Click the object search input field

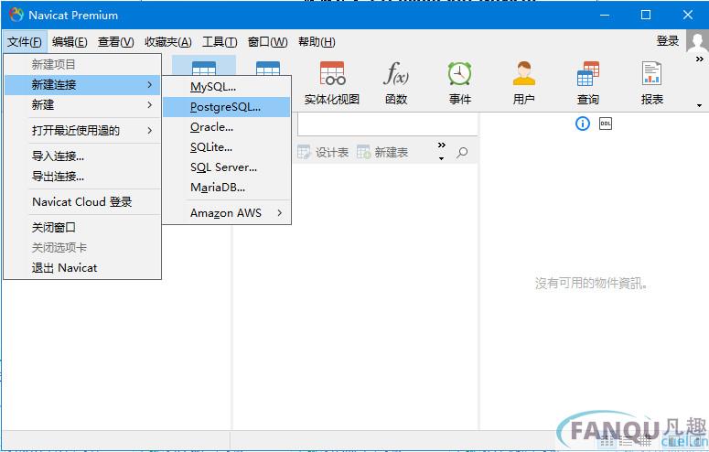[388, 124]
